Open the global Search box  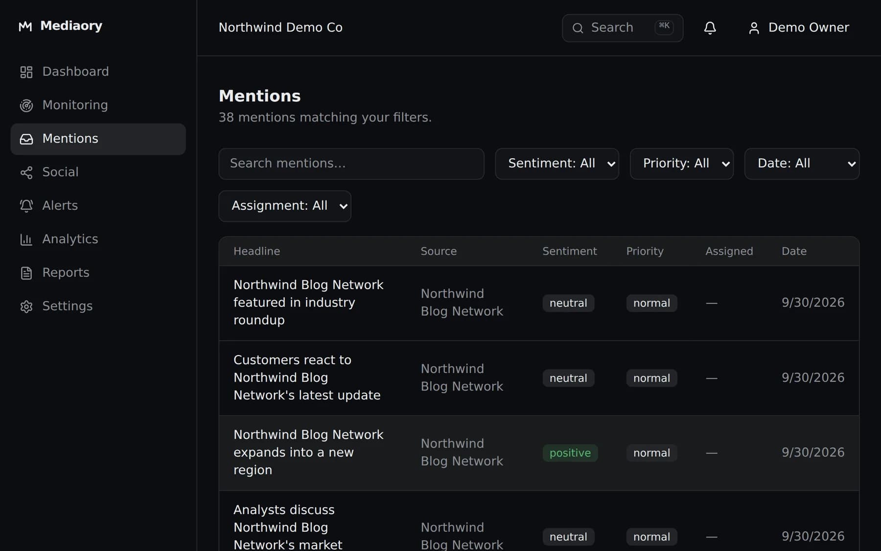point(623,28)
